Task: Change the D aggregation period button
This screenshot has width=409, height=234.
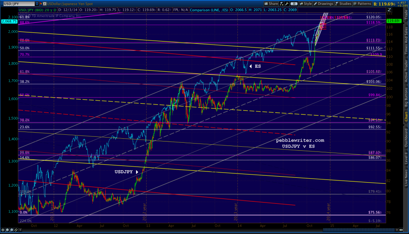Action: click(294, 4)
